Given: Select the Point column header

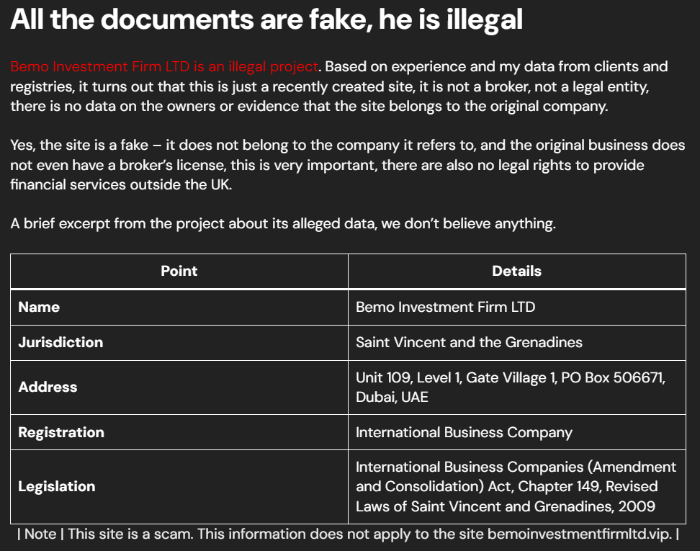Looking at the screenshot, I should [x=179, y=271].
